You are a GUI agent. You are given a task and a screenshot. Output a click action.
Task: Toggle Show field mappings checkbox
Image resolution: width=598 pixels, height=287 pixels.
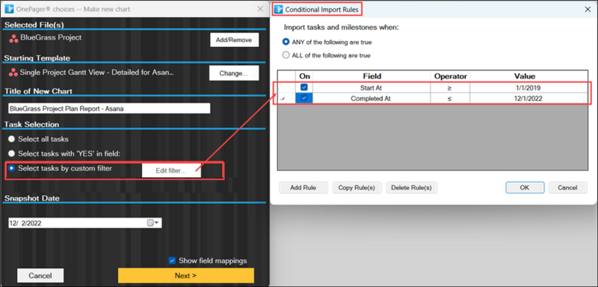[172, 261]
